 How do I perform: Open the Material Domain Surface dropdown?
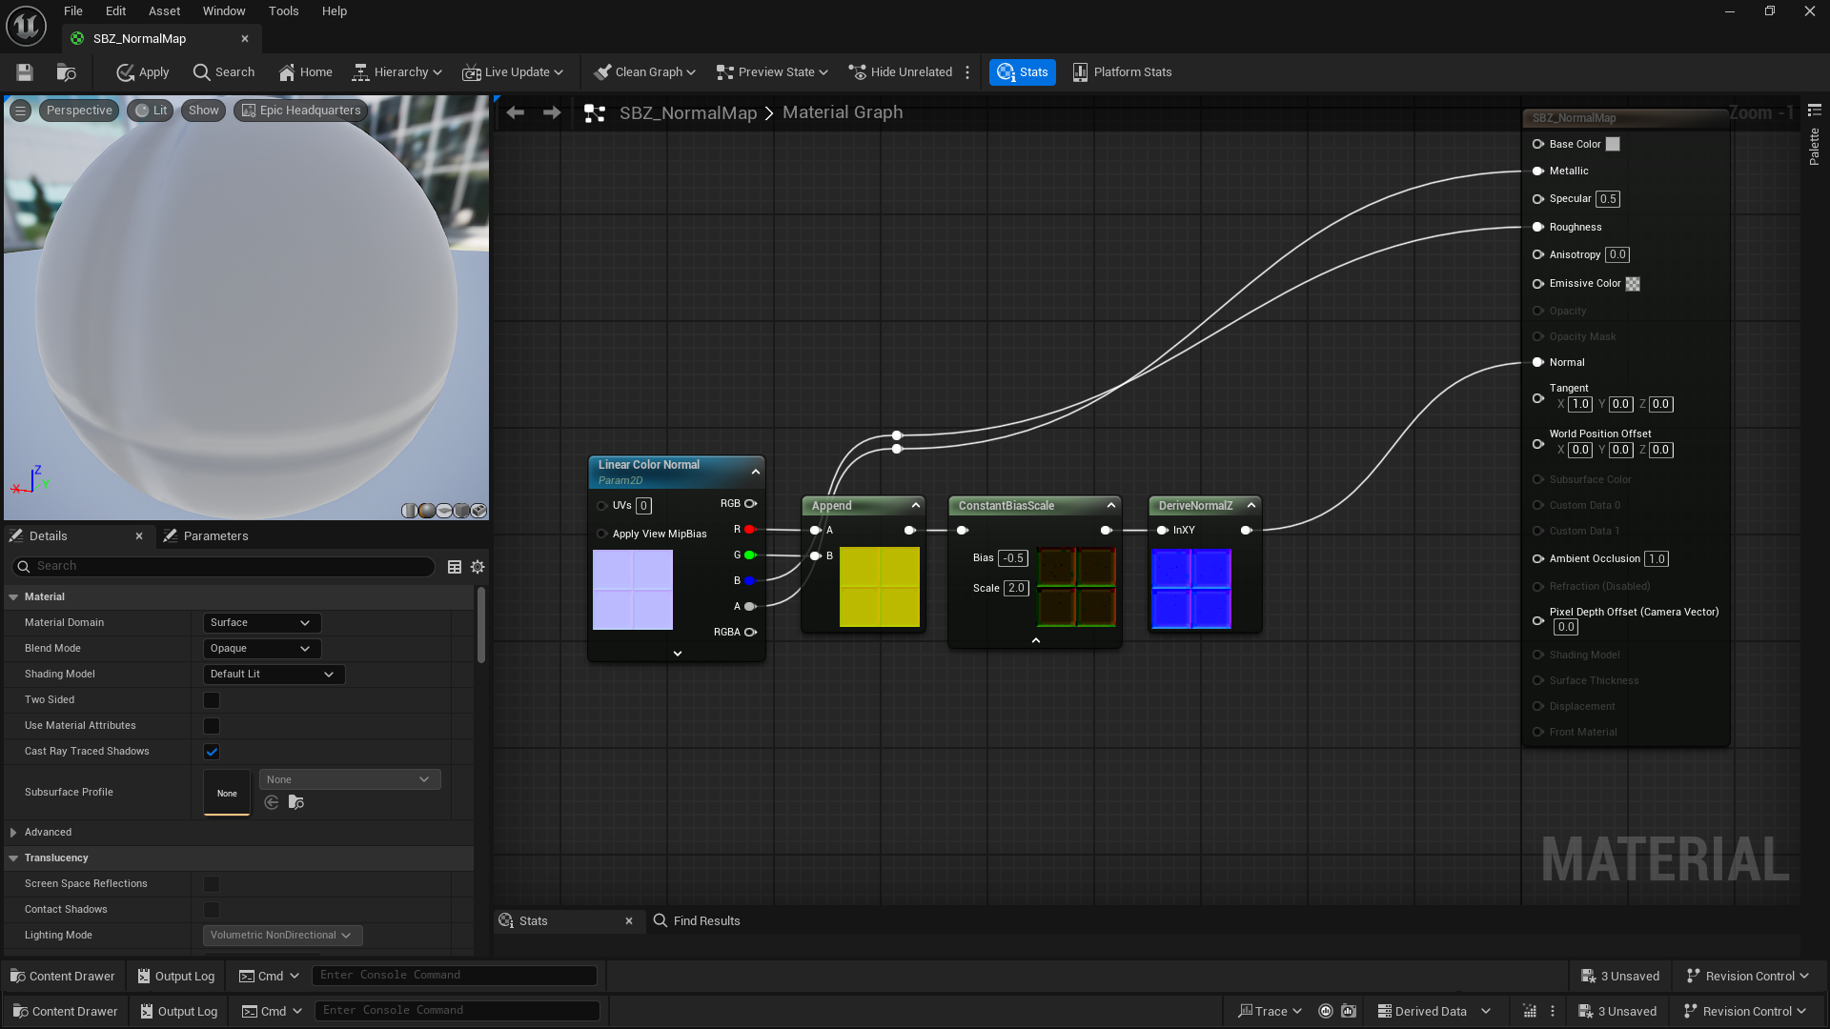click(262, 622)
